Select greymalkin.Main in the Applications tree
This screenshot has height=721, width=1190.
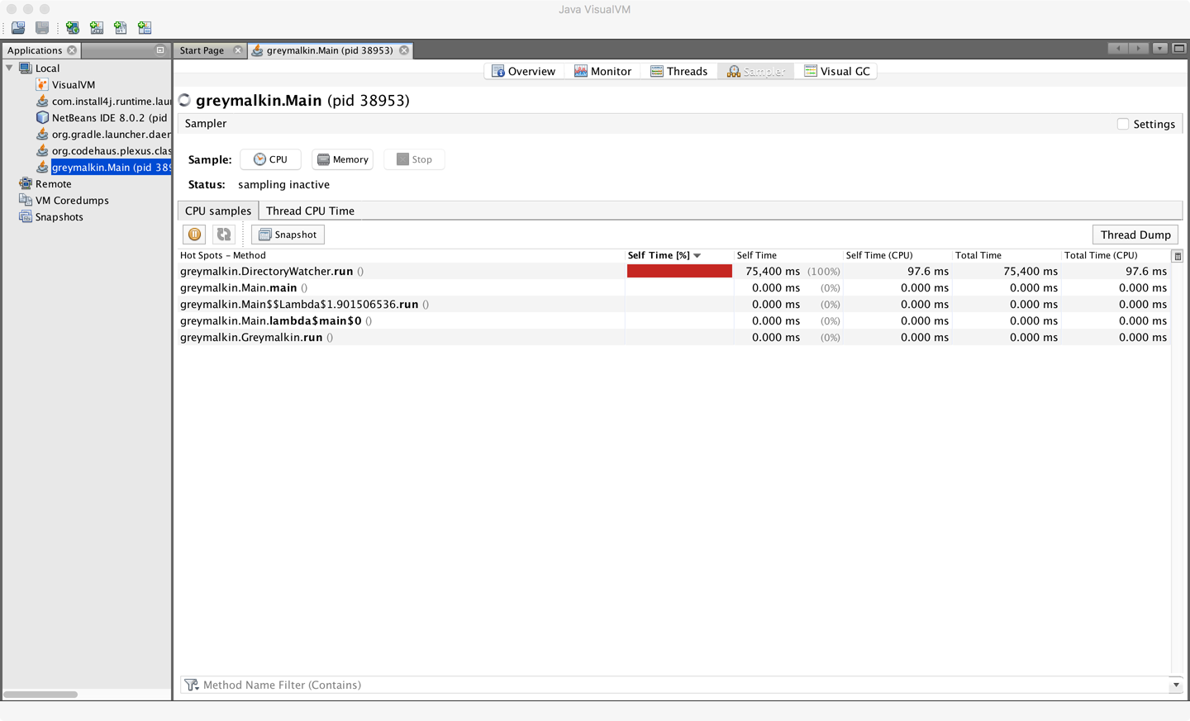point(112,168)
